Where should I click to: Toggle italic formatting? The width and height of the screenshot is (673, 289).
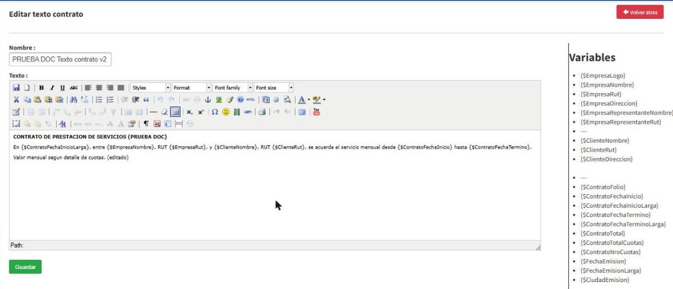click(52, 88)
